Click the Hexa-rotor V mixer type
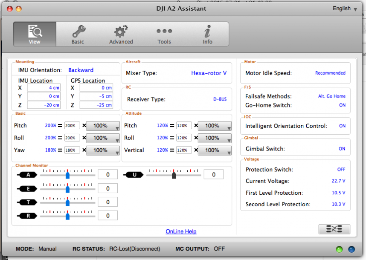Viewport: 366px width, 260px height. tap(209, 73)
